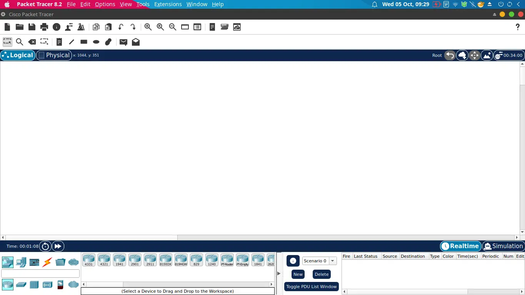Pick the Select tool with dashed rectangle
This screenshot has width=525, height=295.
(x=7, y=42)
